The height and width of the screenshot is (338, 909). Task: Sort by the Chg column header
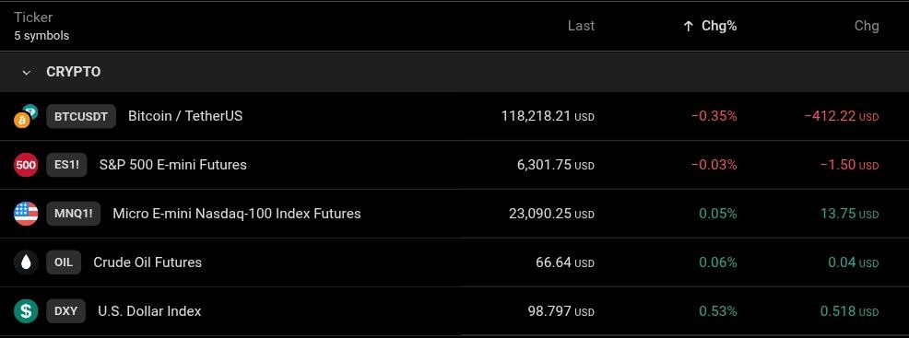(x=867, y=26)
